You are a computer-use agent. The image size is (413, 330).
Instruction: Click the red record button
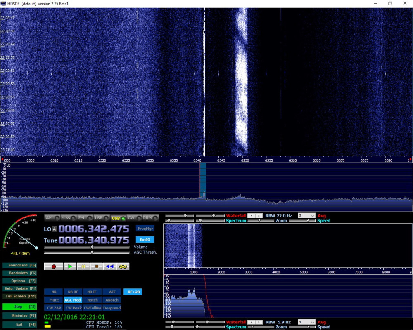(x=53, y=266)
